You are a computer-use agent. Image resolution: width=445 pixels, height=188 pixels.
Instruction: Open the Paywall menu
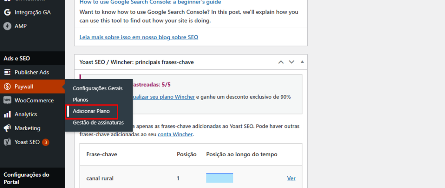[33, 86]
